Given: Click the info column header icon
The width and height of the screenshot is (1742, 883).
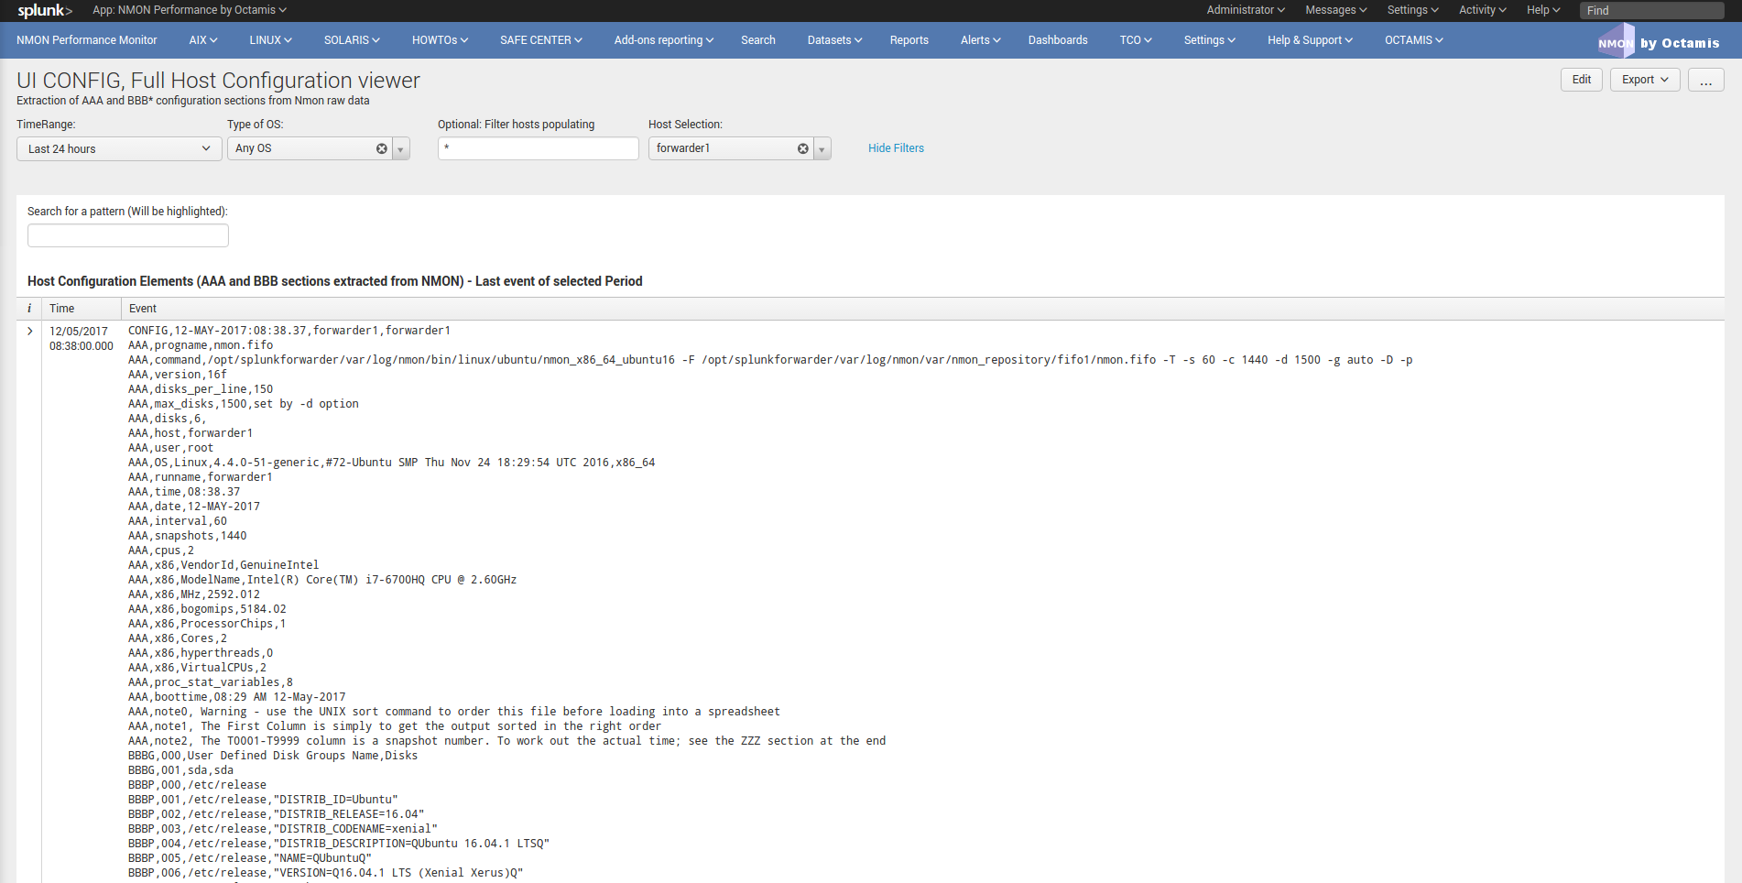Looking at the screenshot, I should click(29, 309).
